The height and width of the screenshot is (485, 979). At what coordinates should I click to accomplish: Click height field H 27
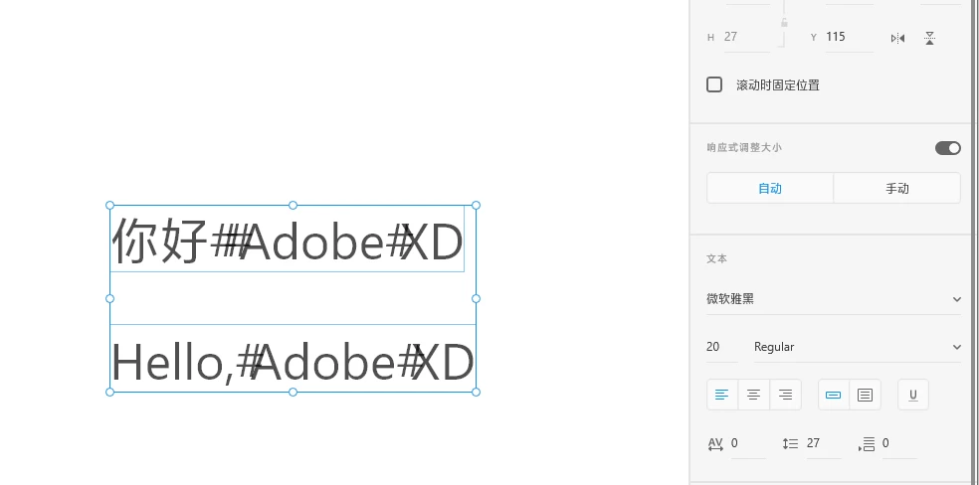[747, 37]
